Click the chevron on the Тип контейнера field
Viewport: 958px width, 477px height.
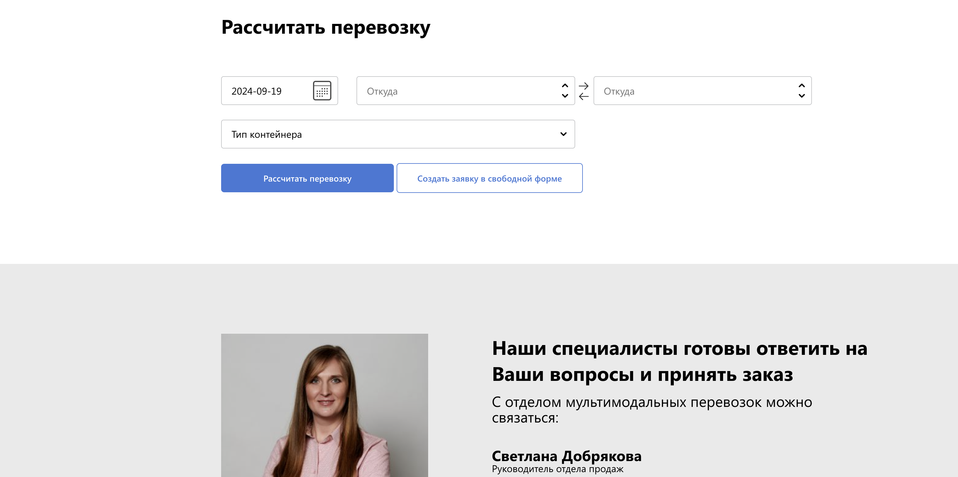563,134
